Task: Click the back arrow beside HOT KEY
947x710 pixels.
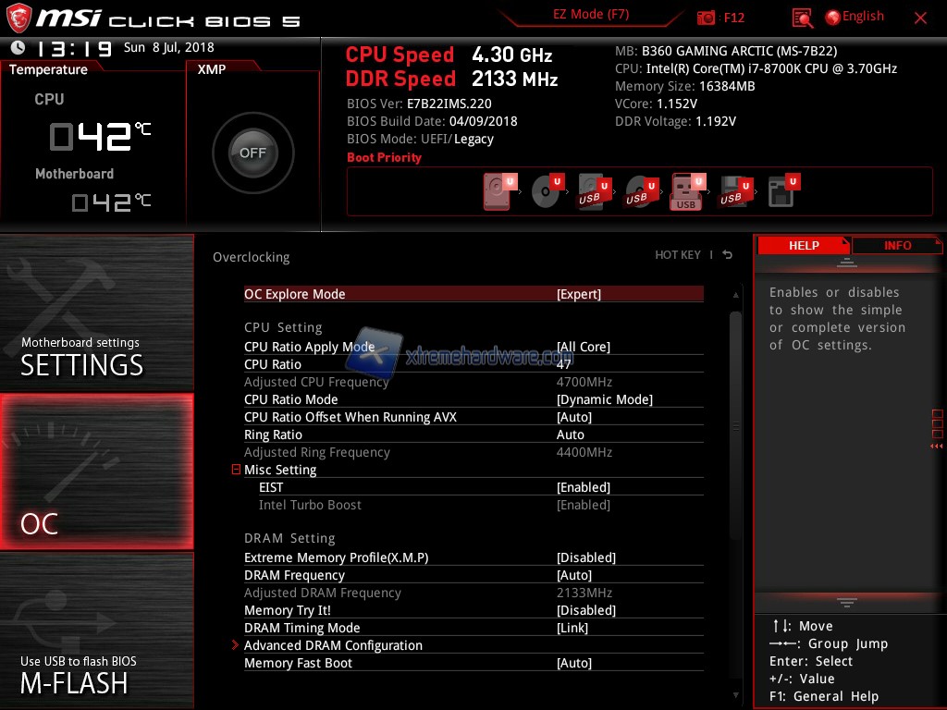Action: point(728,255)
